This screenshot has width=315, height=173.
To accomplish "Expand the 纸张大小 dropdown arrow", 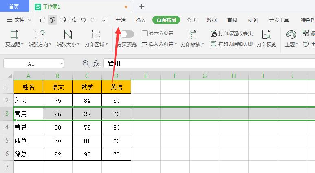I will pyautogui.click(x=78, y=44).
